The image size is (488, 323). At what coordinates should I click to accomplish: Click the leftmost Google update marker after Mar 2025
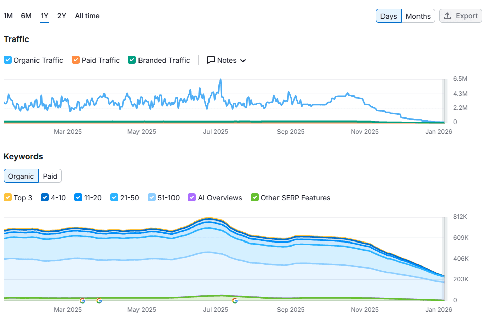point(83,301)
